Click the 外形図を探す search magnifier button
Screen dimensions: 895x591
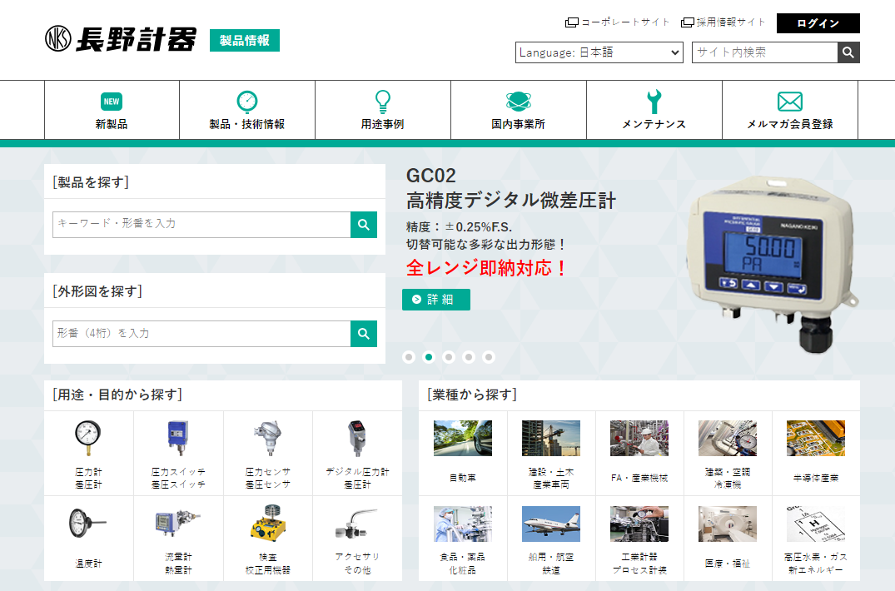pyautogui.click(x=364, y=334)
